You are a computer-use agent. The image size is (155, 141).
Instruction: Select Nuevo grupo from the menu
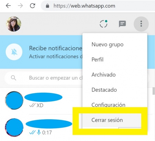click(x=115, y=45)
